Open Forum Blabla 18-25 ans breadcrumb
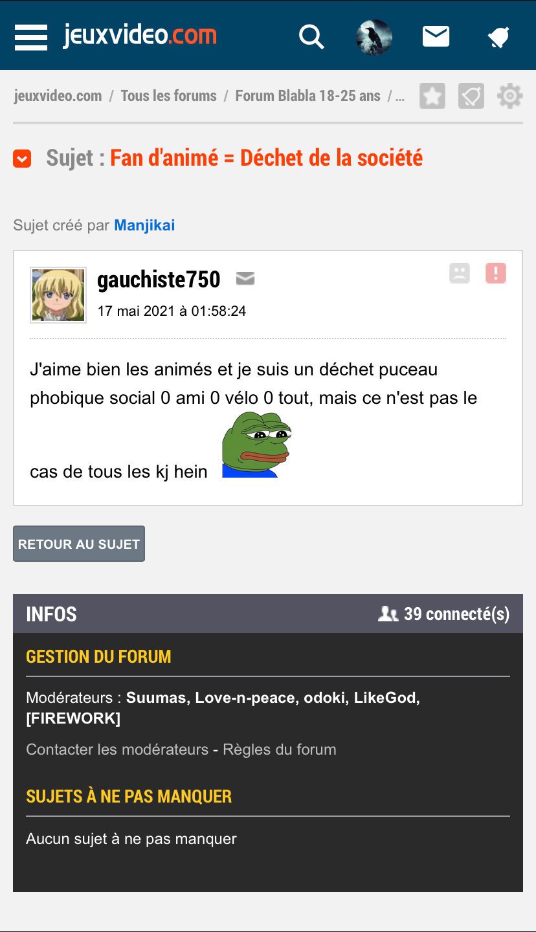 (307, 96)
